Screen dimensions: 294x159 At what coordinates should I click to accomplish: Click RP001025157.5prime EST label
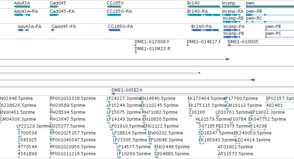pyautogui.click(x=73, y=133)
